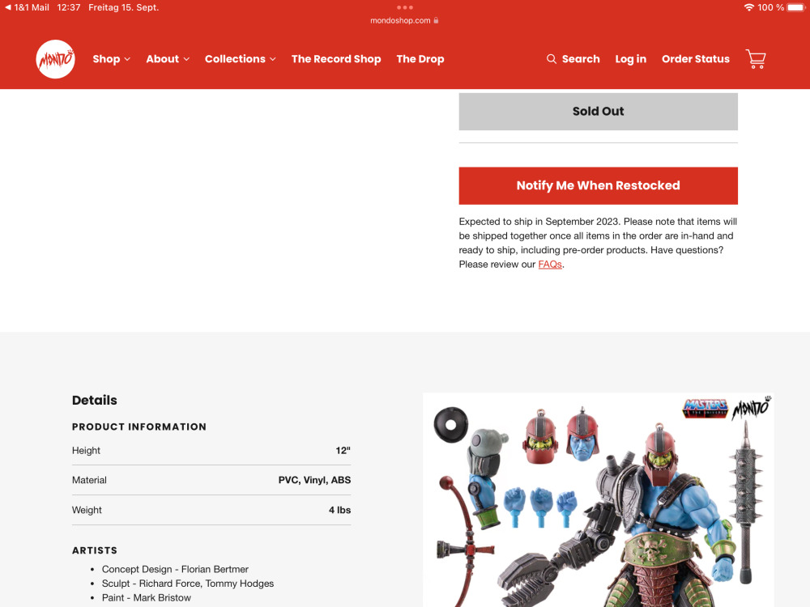810x607 pixels.
Task: Expand the Shop dropdown menu
Action: click(x=112, y=59)
